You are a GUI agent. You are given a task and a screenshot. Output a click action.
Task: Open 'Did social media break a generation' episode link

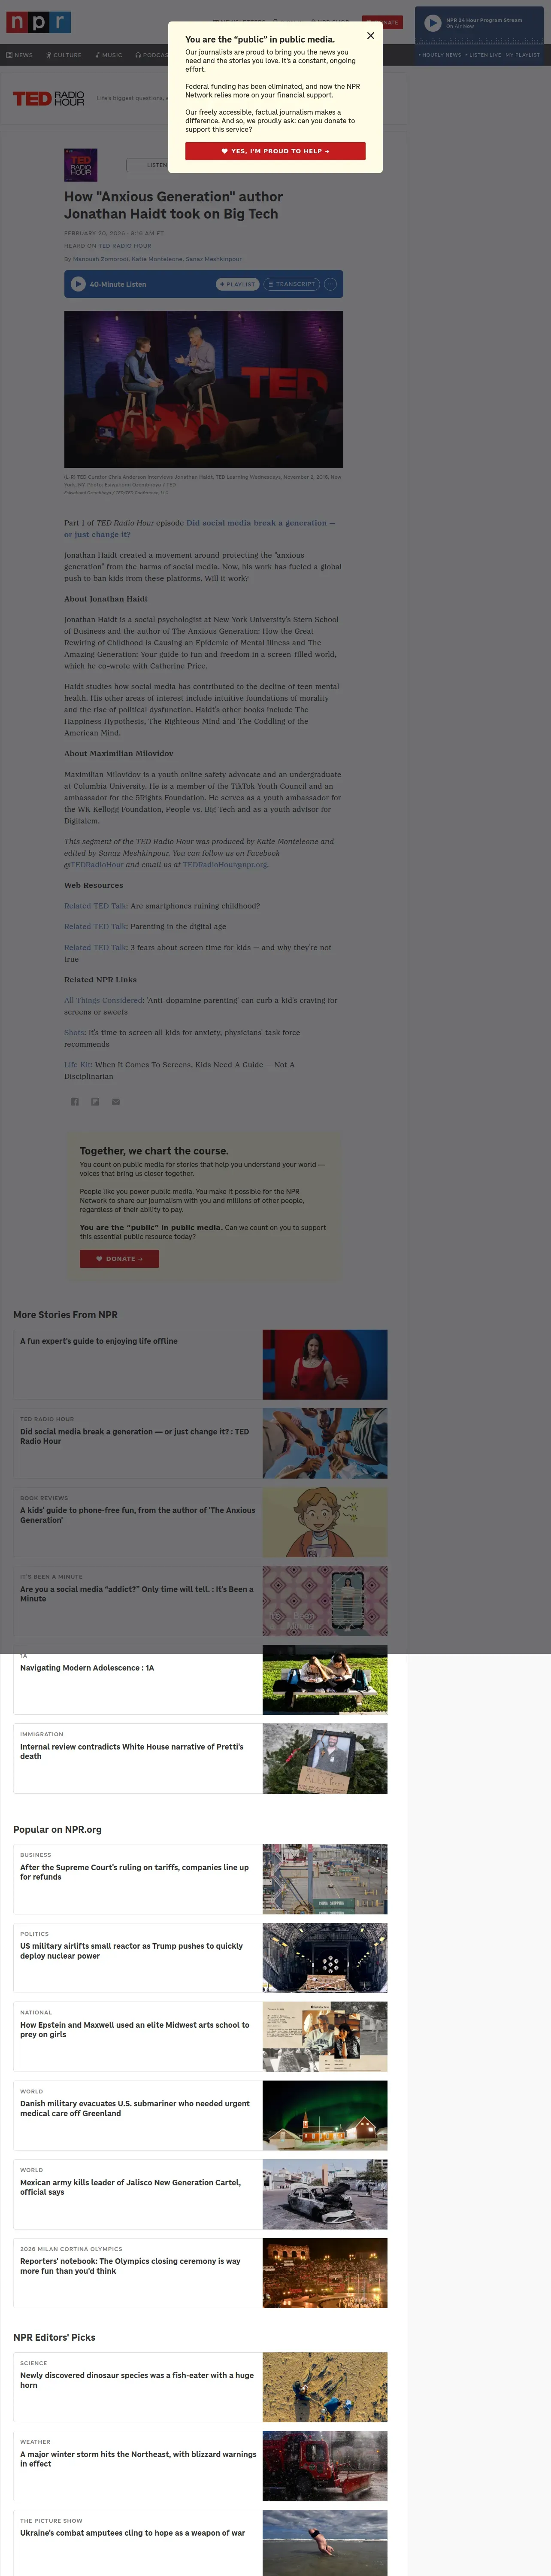[199, 528]
